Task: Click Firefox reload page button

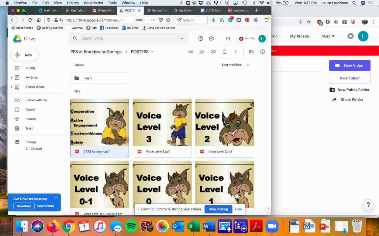Action: 30,20
